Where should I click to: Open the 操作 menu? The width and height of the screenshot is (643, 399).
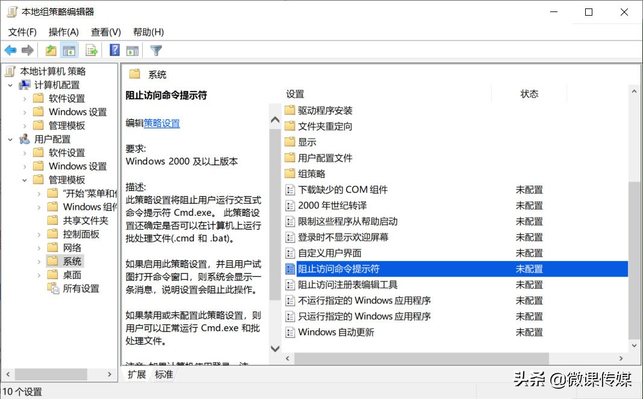(x=63, y=31)
